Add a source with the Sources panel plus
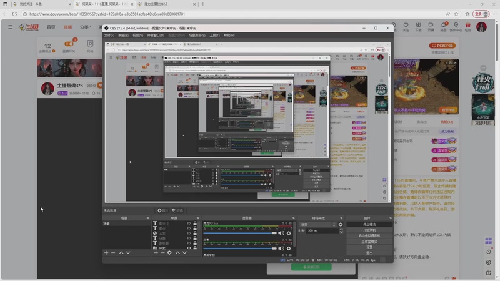 (x=156, y=253)
